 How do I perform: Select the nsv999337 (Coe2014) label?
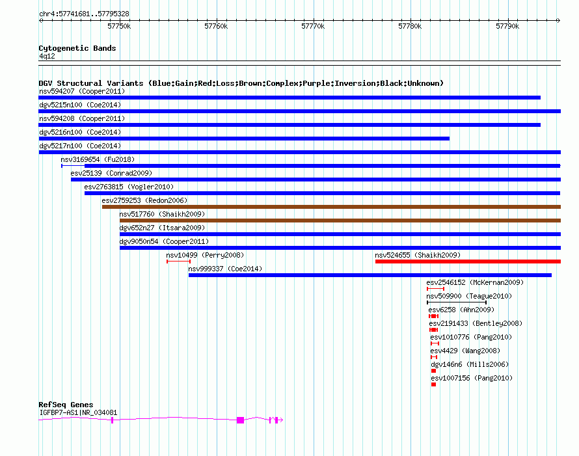[x=225, y=269]
